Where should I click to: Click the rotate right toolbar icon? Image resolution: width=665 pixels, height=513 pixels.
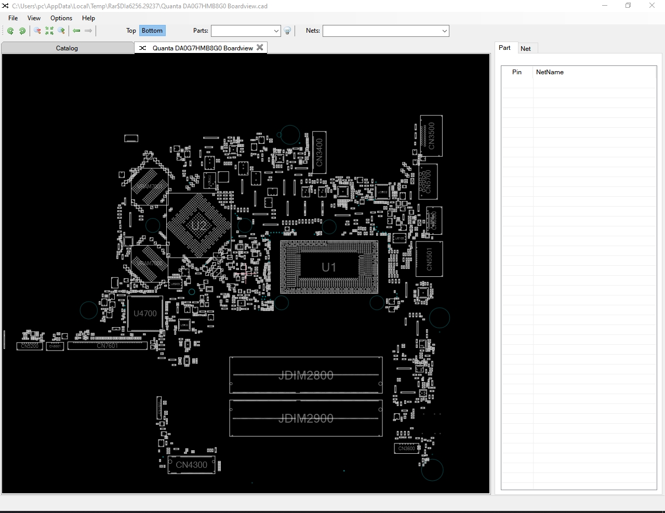pos(22,31)
